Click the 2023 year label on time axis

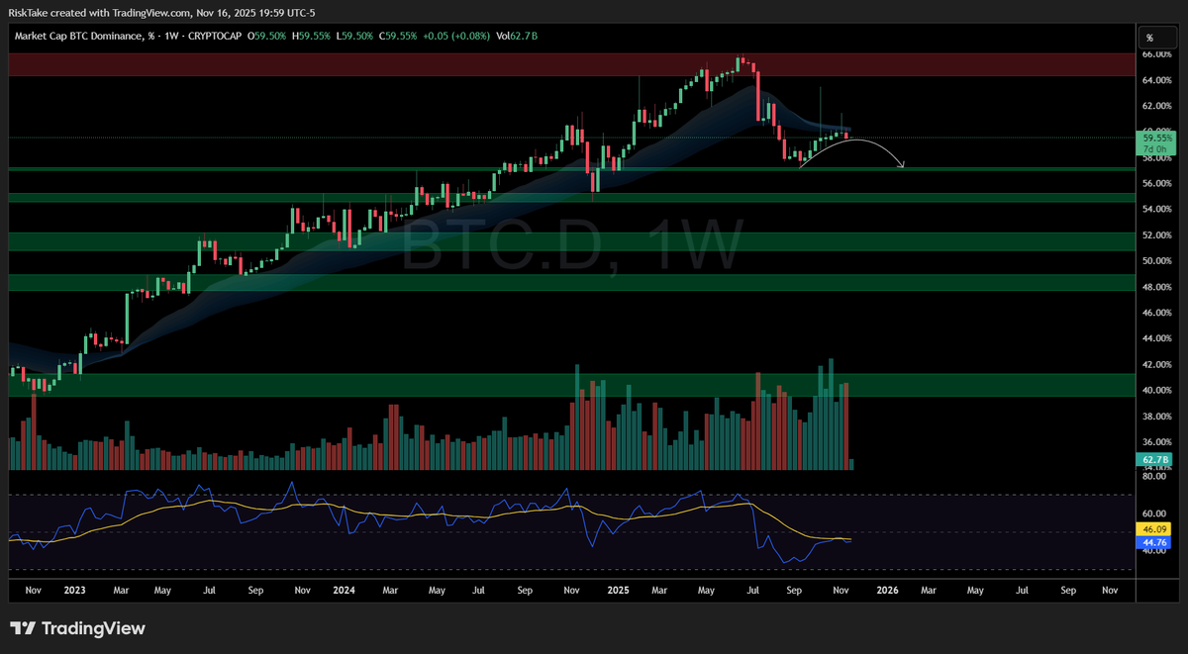click(x=72, y=590)
